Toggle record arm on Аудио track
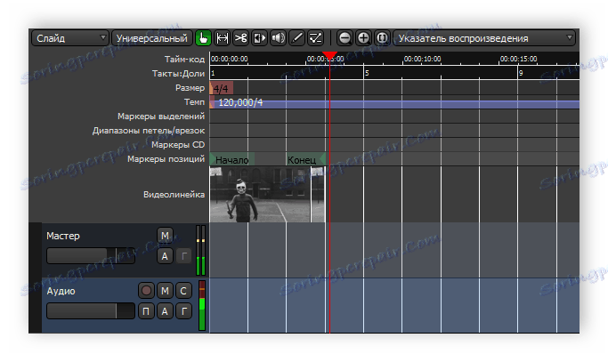Image resolution: width=608 pixels, height=362 pixels. click(x=145, y=291)
